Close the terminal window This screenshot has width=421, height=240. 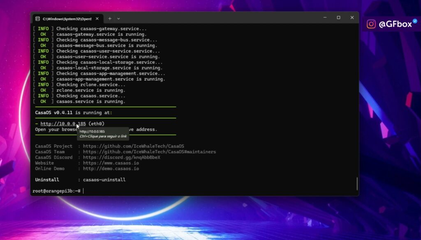click(352, 18)
